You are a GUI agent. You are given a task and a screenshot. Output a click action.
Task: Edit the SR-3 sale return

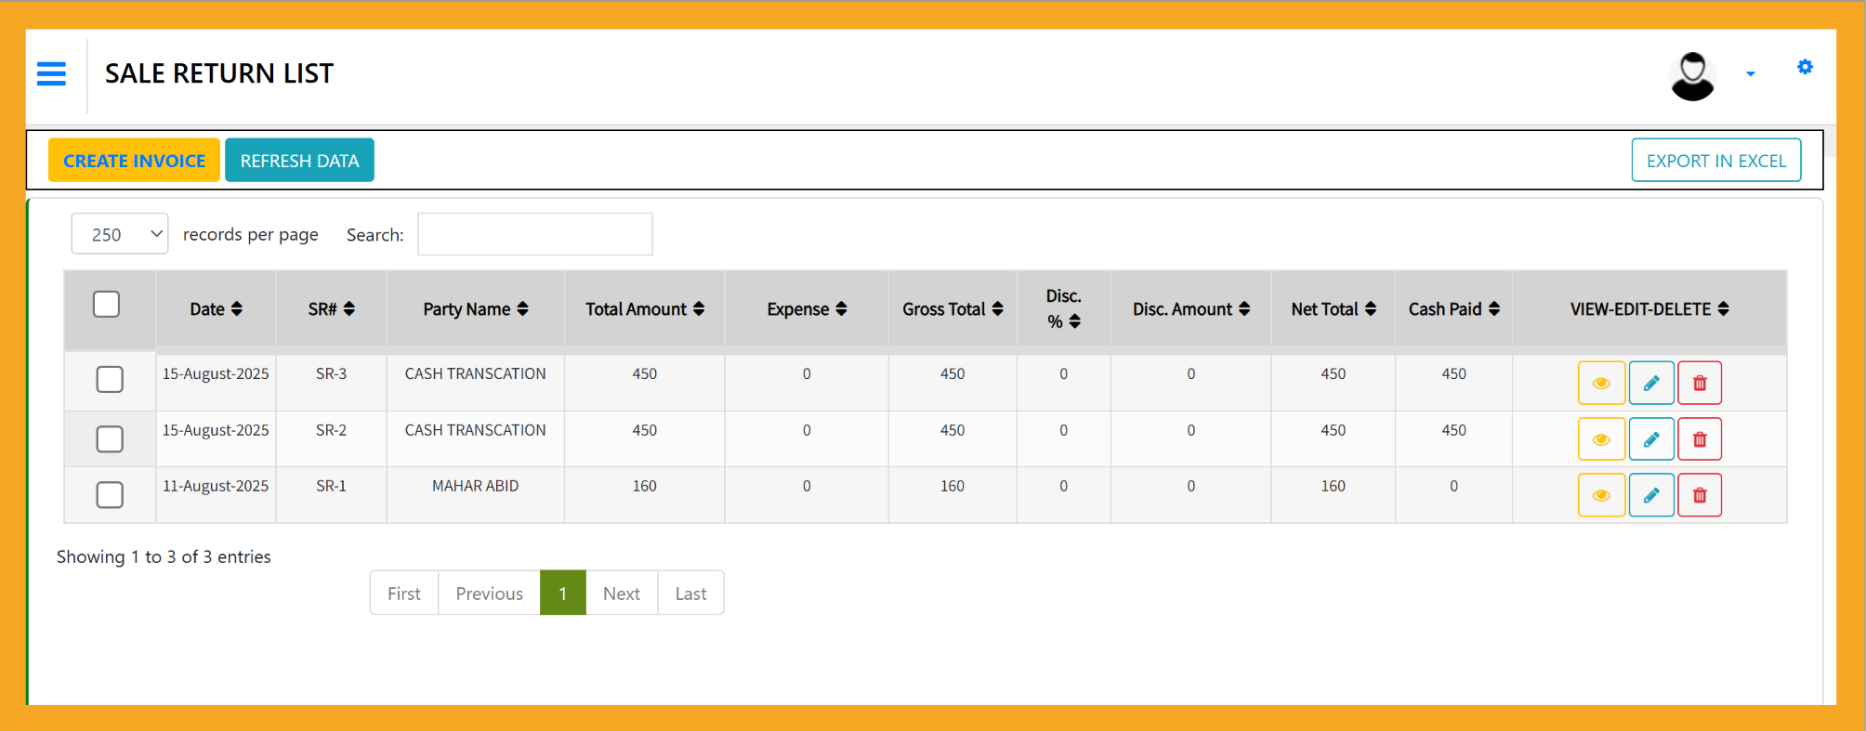point(1651,383)
